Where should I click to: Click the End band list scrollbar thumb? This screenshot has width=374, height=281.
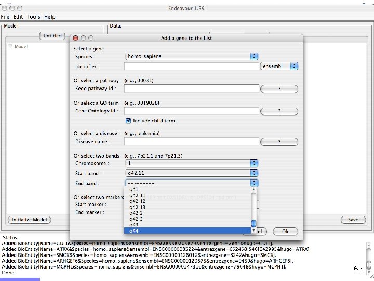(x=253, y=224)
